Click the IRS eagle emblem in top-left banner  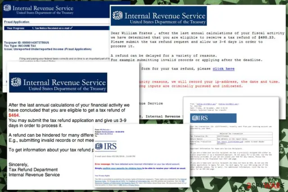click(x=7, y=8)
